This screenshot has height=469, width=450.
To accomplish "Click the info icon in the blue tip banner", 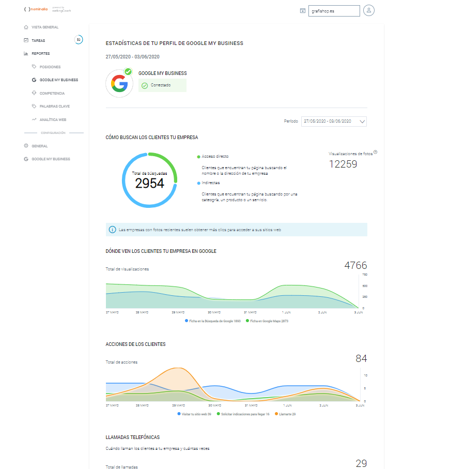I will [112, 230].
